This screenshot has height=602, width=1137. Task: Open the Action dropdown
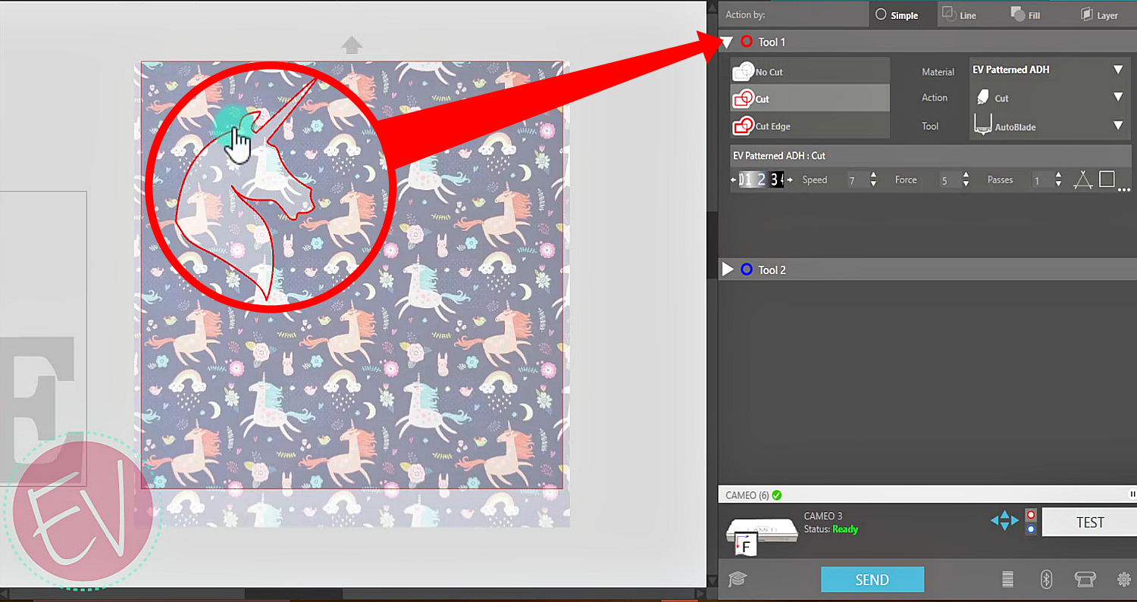pos(1117,97)
